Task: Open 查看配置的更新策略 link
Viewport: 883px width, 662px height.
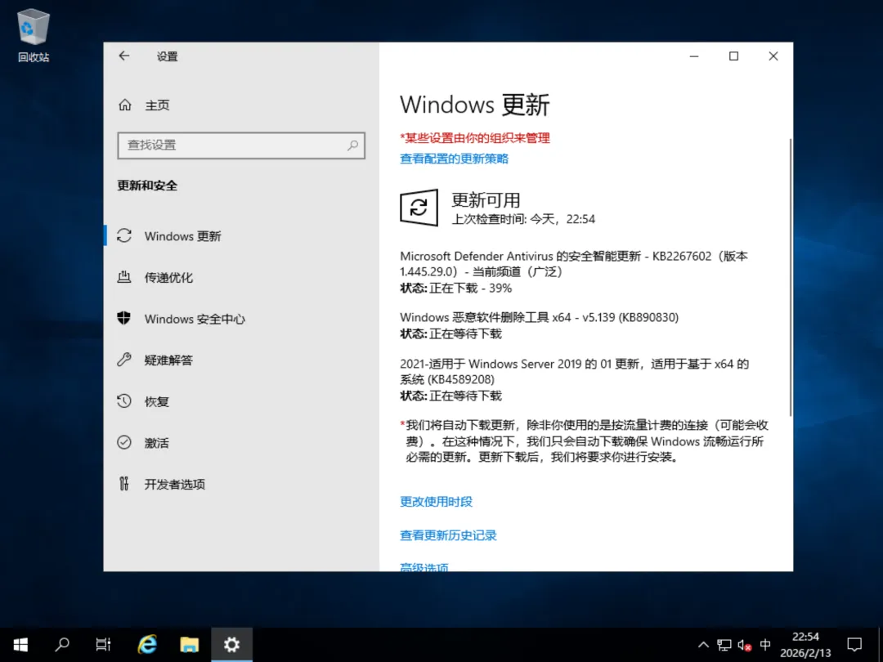Action: 454,159
